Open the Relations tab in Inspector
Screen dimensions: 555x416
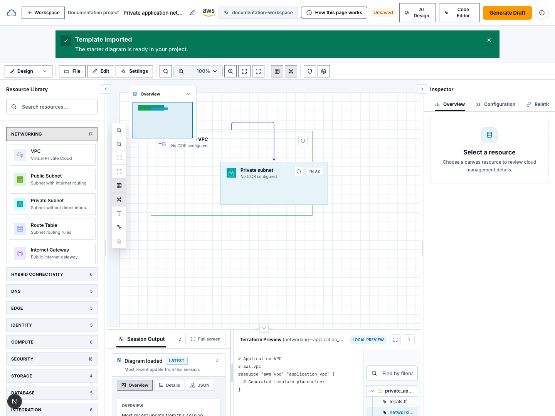tap(538, 104)
